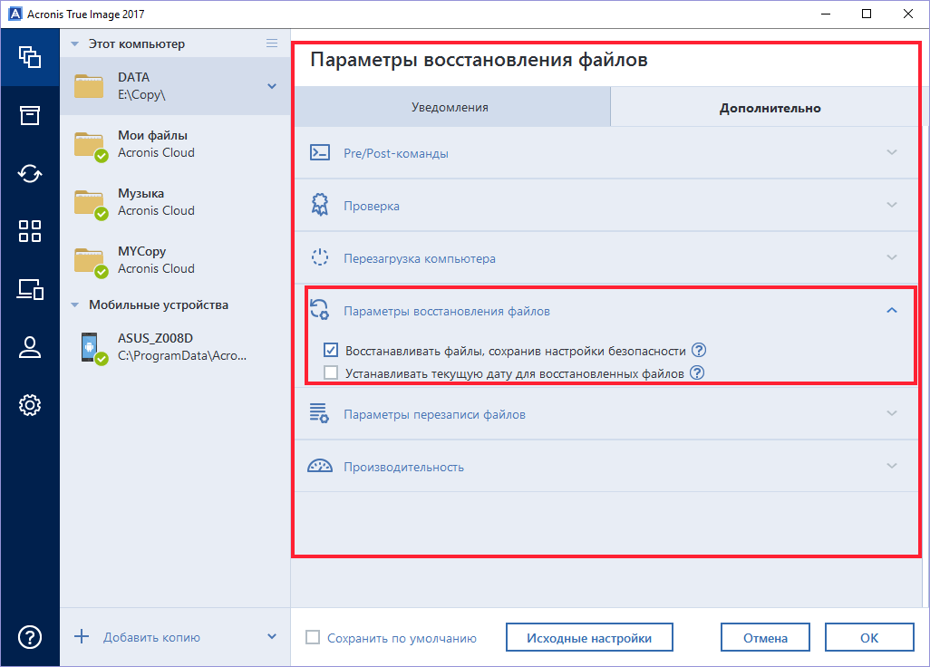930x667 pixels.
Task: Switch to the 'Уведомления' tab
Action: coord(450,107)
